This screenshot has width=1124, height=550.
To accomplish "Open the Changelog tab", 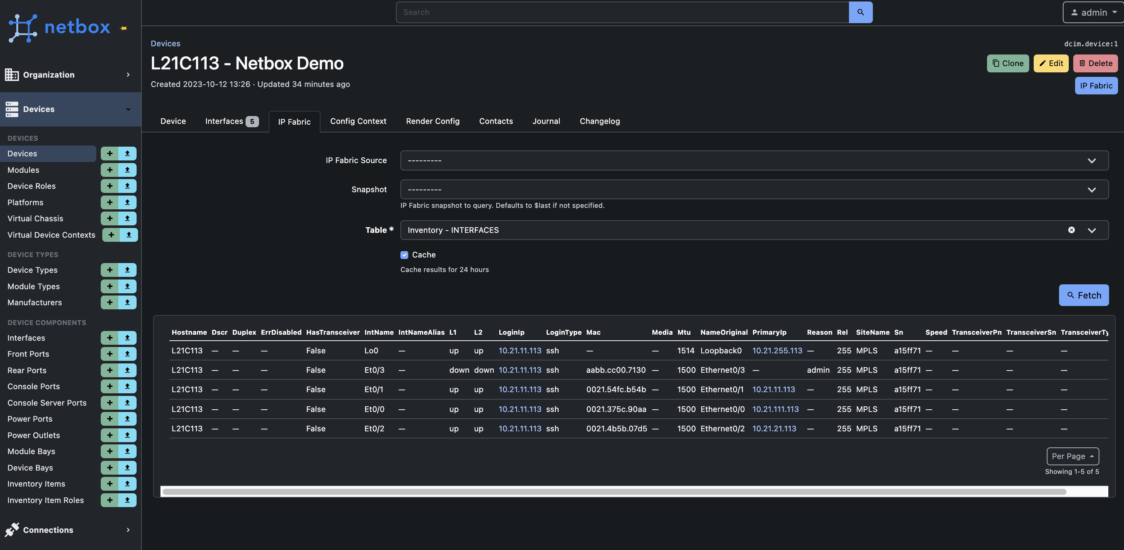I will [600, 121].
